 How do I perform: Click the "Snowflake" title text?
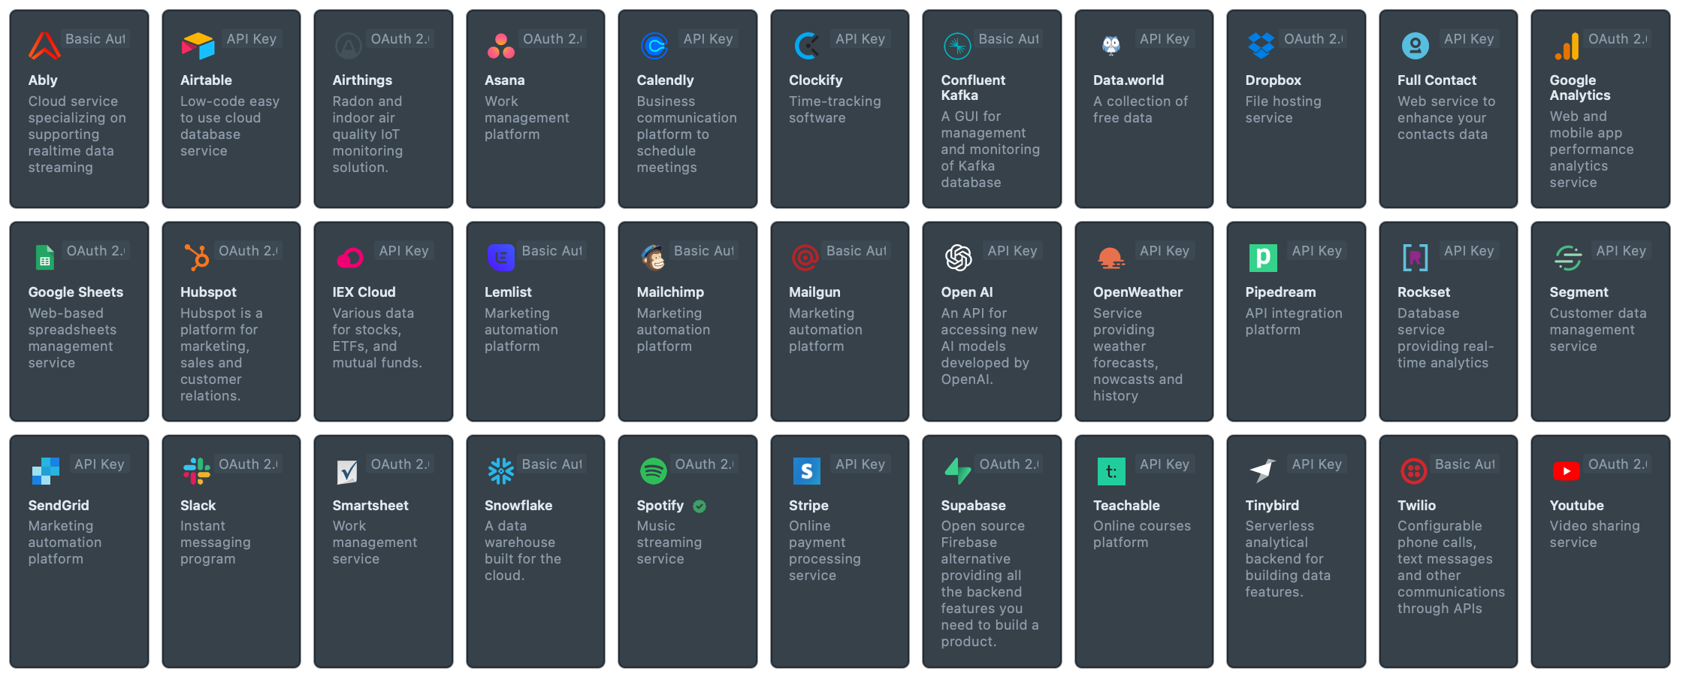coord(518,506)
